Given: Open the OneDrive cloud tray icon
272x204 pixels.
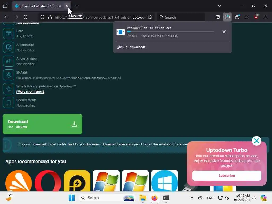Looking at the screenshot, I should point(200,198).
